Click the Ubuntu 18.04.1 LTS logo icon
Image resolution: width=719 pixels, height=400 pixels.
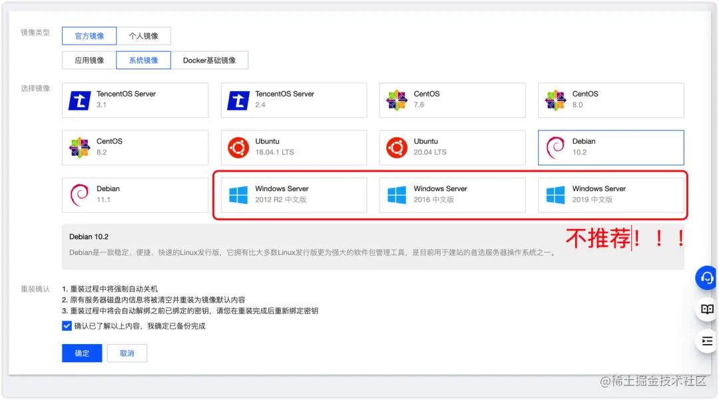click(x=238, y=148)
